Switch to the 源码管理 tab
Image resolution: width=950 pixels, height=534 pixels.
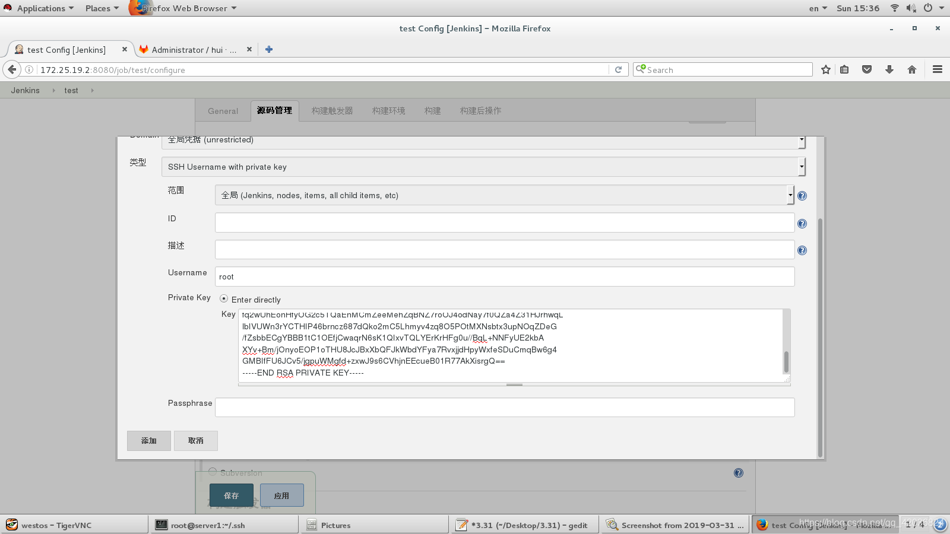click(x=274, y=110)
